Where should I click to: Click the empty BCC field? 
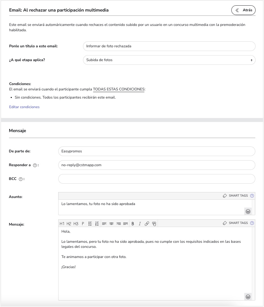click(156, 179)
